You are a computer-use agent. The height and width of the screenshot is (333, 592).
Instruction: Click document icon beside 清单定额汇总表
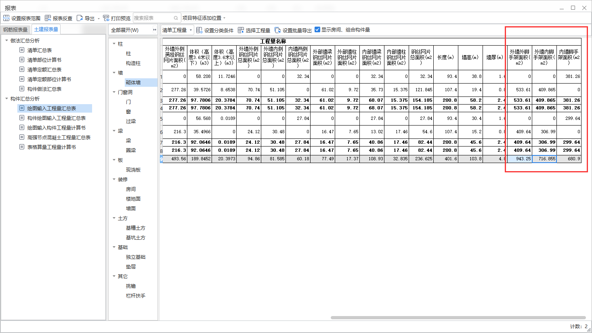[22, 69]
